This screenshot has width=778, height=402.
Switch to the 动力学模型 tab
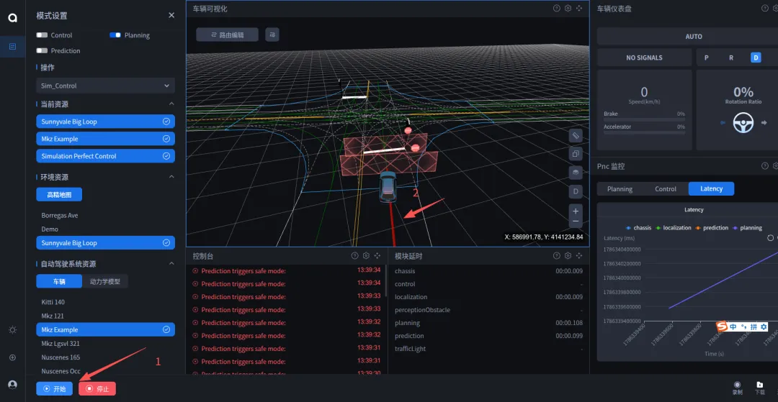point(105,281)
